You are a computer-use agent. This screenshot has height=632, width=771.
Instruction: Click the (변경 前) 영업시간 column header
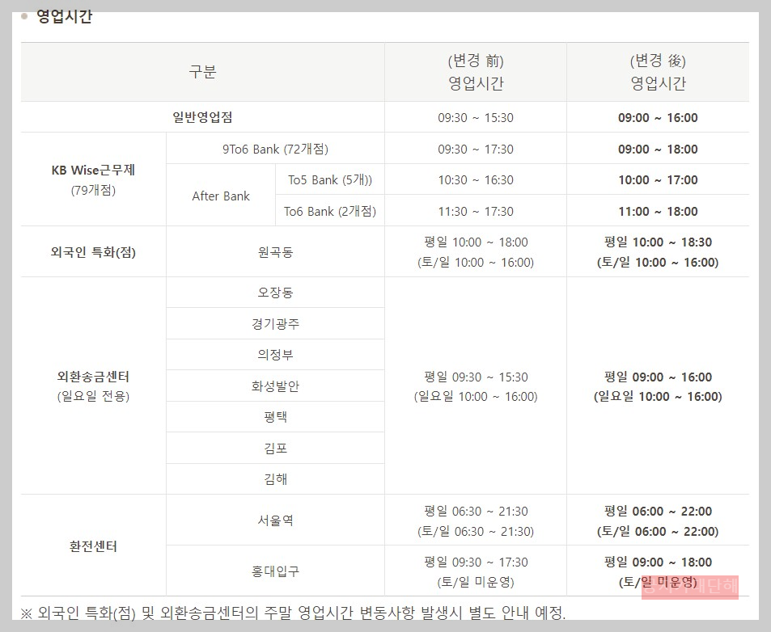(x=475, y=72)
